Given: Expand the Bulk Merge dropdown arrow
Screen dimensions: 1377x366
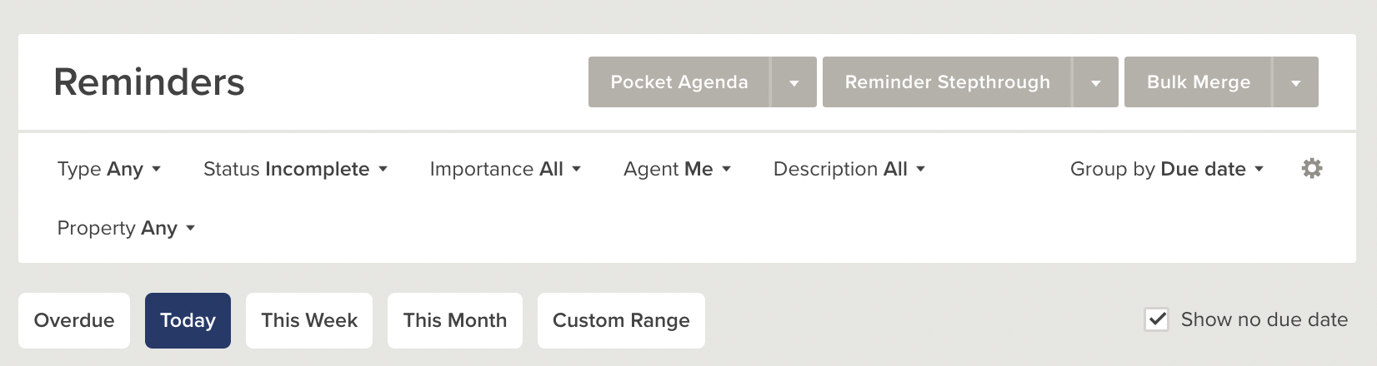Looking at the screenshot, I should coord(1295,82).
